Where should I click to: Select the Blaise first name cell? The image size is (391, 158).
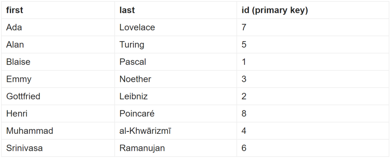point(18,62)
